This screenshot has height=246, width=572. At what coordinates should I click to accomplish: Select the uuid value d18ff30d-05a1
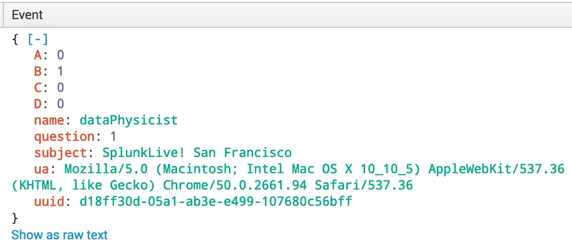pos(216,201)
